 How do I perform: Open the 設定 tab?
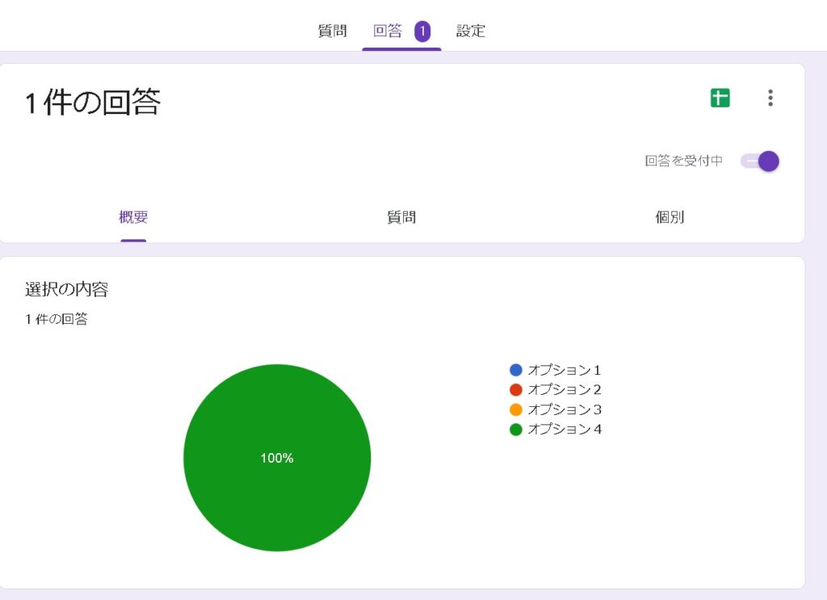click(471, 31)
